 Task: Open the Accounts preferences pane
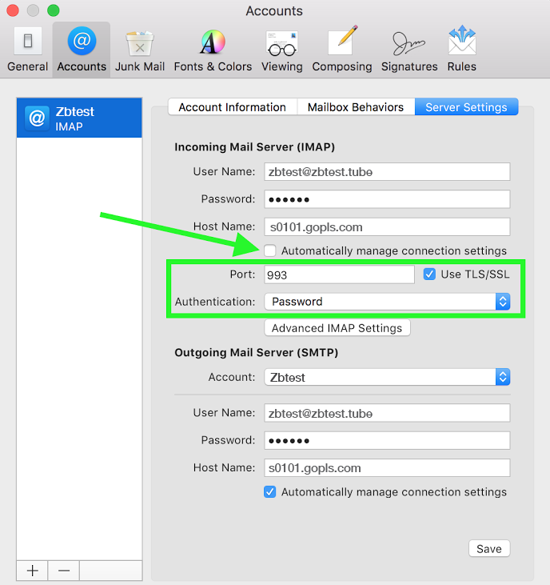[82, 50]
